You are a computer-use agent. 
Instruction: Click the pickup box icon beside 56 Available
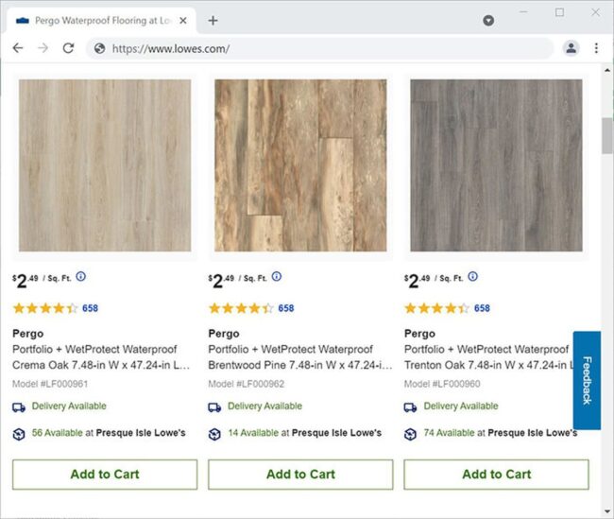[x=19, y=434]
